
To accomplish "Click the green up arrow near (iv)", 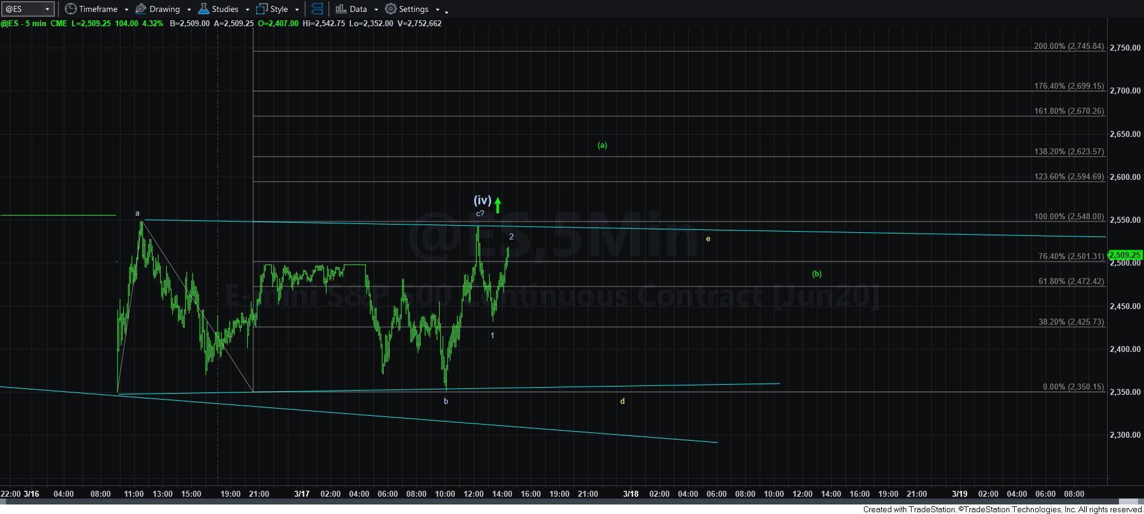I will click(x=498, y=205).
